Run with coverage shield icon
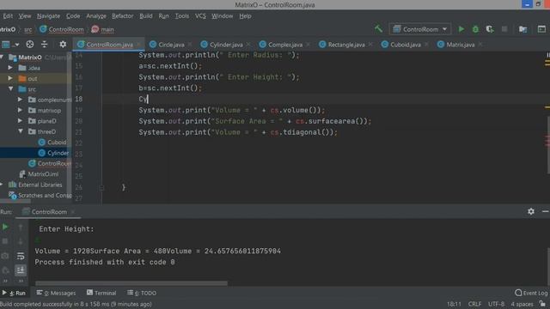The image size is (550, 309). tap(490, 29)
